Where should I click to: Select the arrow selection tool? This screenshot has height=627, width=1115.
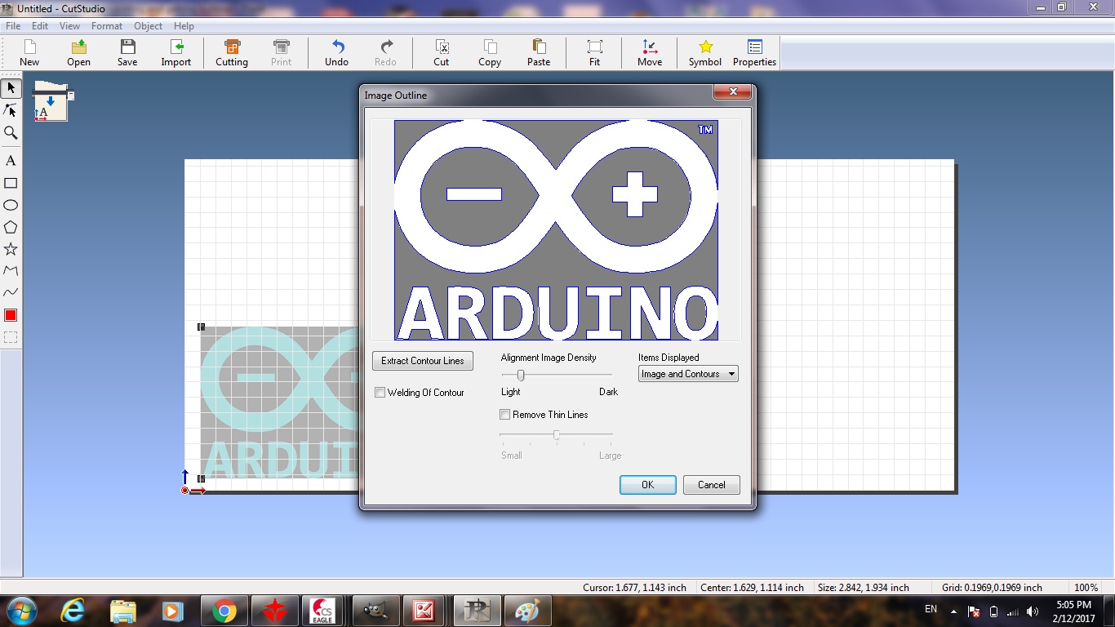pos(11,88)
